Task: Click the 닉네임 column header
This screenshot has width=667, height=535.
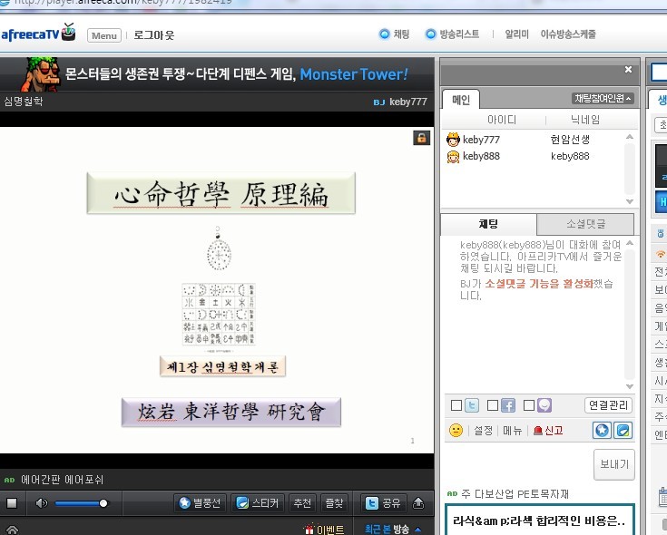Action: click(x=585, y=120)
